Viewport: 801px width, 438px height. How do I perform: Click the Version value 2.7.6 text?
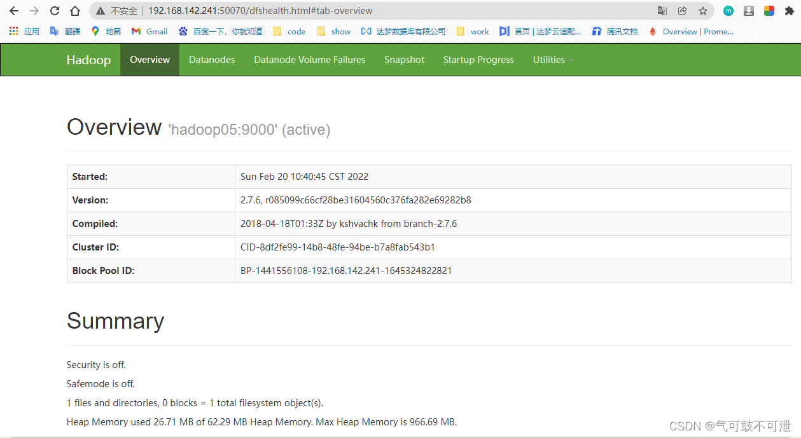click(x=356, y=200)
